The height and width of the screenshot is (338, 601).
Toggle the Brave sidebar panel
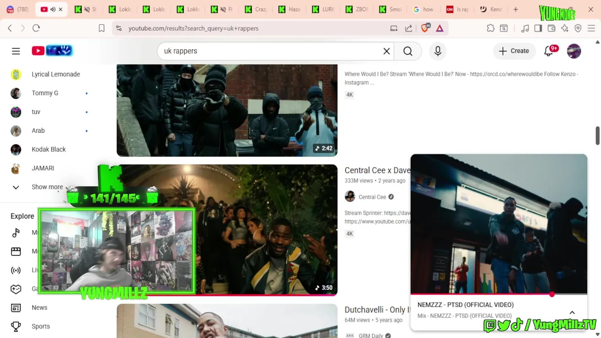pos(538,28)
